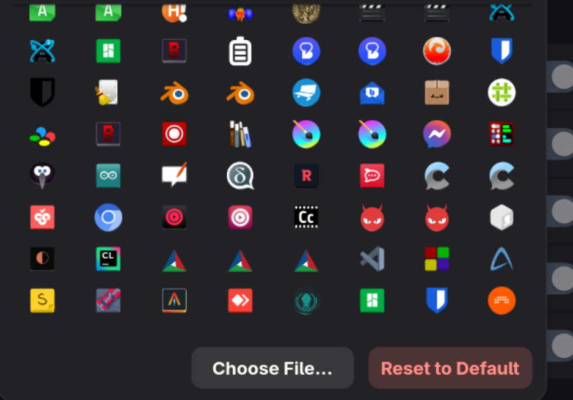Select the yellow sticky note S icon
The image size is (573, 400).
43,300
